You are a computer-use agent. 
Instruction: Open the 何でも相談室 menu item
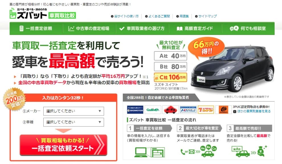pos(248,28)
